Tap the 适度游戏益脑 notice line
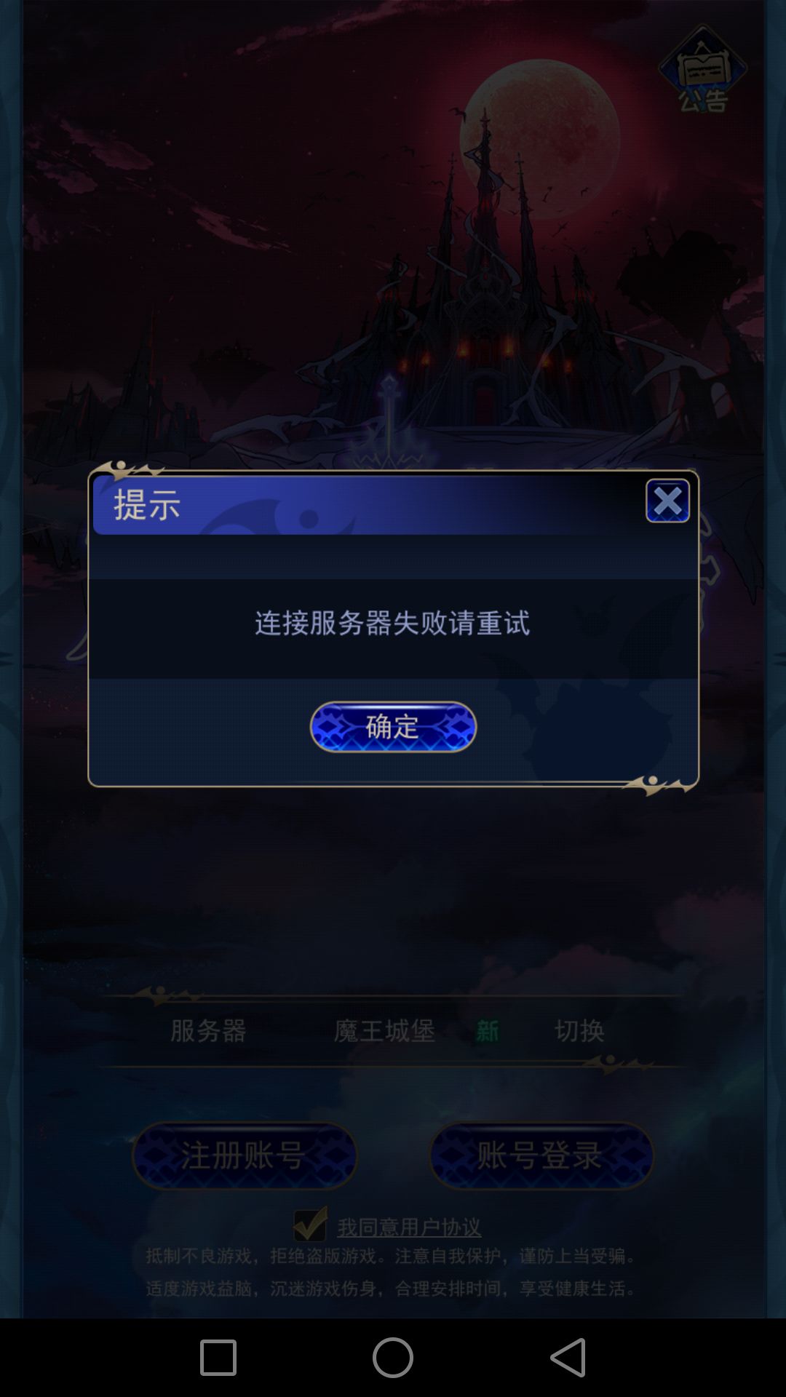This screenshot has height=1397, width=786. coord(392,1289)
